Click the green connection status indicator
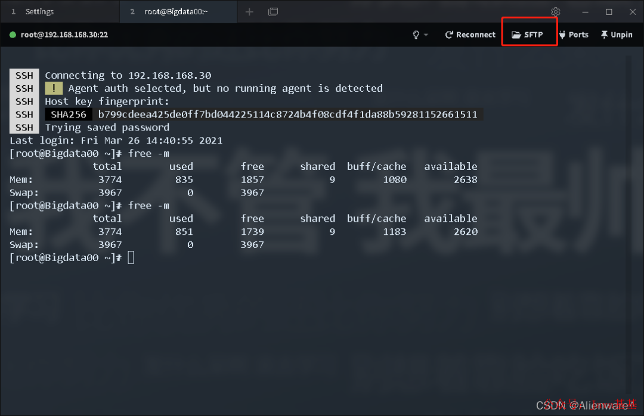The height and width of the screenshot is (416, 644). 13,35
